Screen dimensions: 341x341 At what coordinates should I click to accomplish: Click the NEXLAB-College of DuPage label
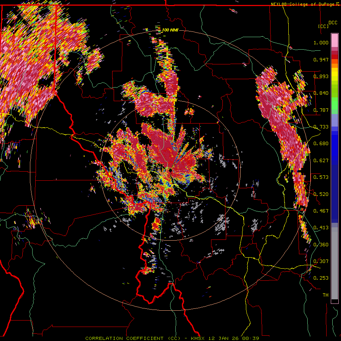pos(303,4)
